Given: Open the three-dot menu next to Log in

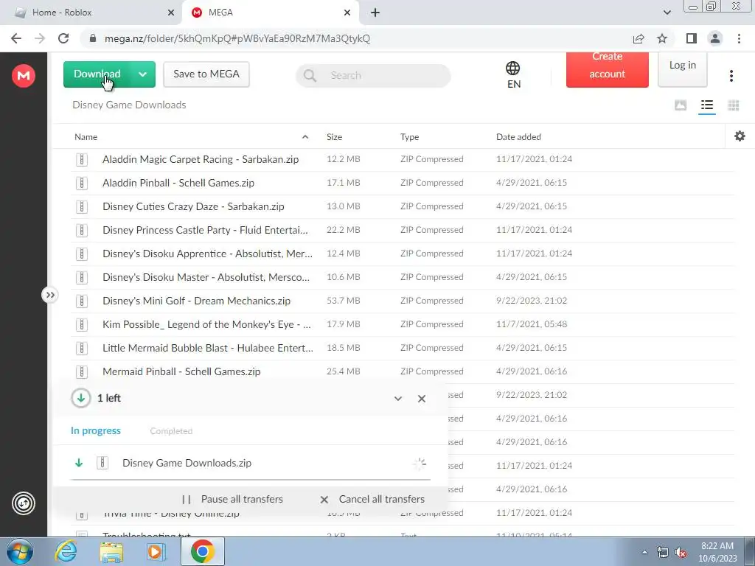Looking at the screenshot, I should coord(731,76).
